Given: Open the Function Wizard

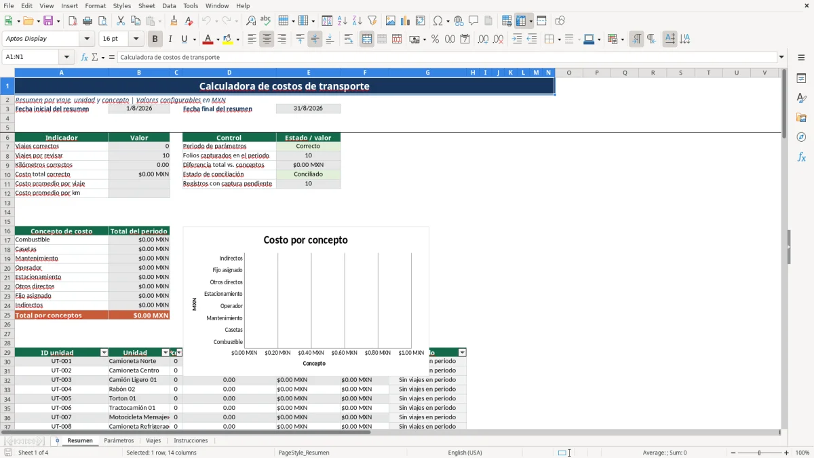Looking at the screenshot, I should [x=84, y=57].
